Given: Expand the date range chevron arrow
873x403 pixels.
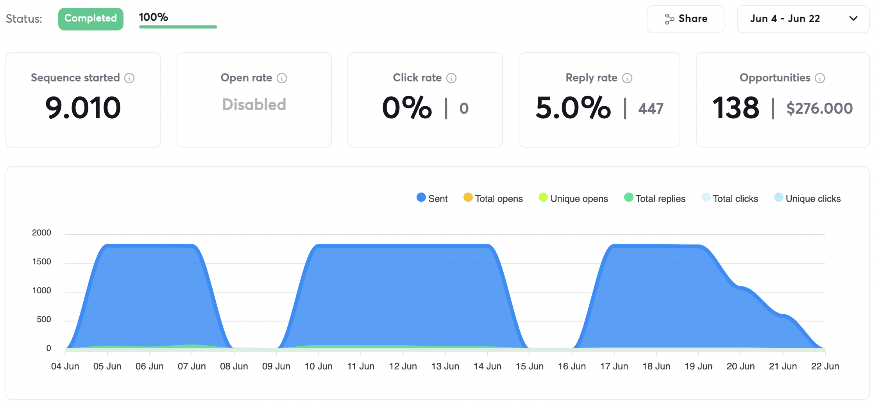Looking at the screenshot, I should coord(853,19).
